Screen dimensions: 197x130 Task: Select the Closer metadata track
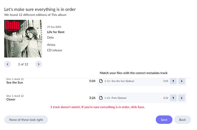pos(11,99)
